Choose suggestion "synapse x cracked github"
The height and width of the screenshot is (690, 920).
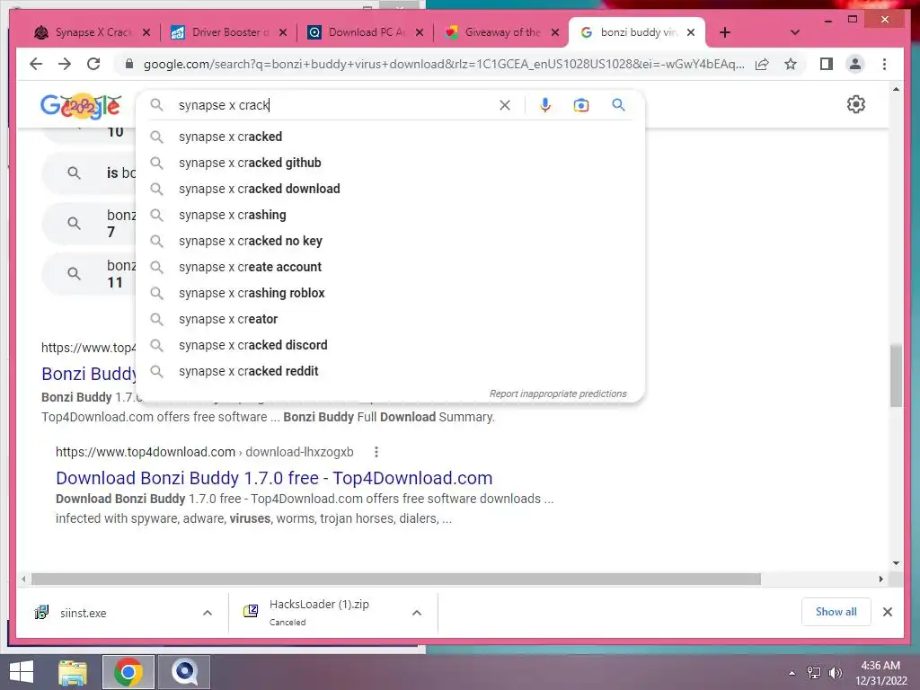point(390,163)
